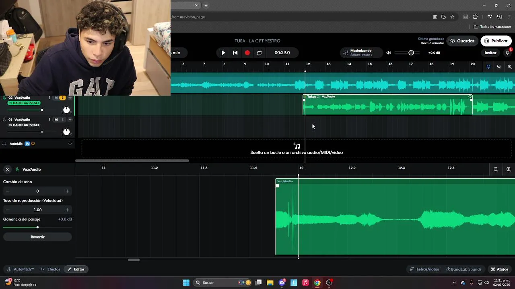Select the Editor tab
The height and width of the screenshot is (289, 515).
click(x=76, y=269)
